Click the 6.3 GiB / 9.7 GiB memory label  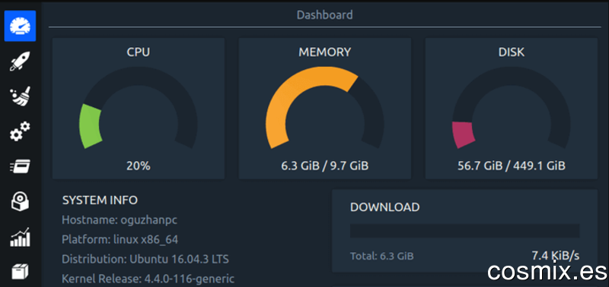coord(325,166)
